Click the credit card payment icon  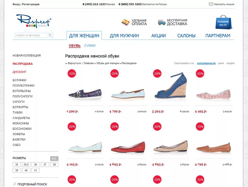125,22
